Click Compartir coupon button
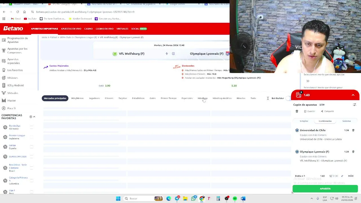361x203 pixels. 327,111
